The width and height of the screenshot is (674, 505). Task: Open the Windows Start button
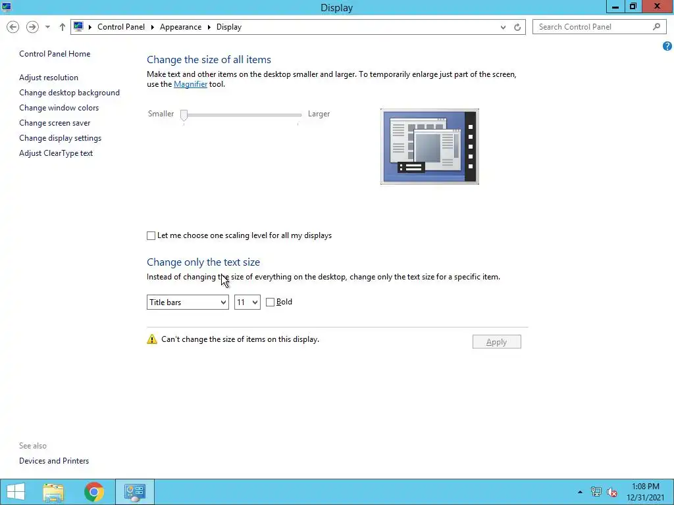pyautogui.click(x=16, y=492)
